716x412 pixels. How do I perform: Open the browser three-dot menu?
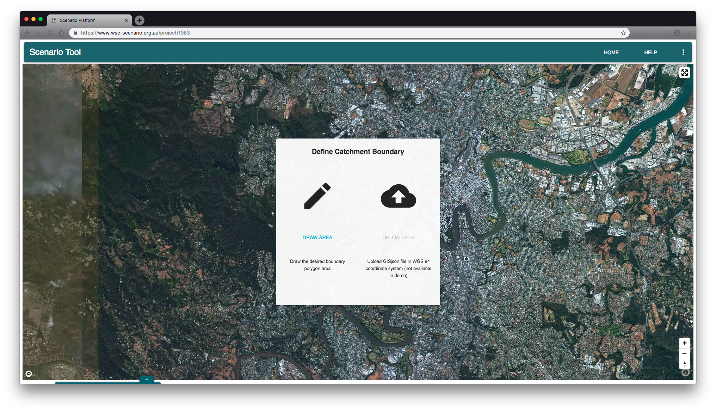[x=689, y=33]
